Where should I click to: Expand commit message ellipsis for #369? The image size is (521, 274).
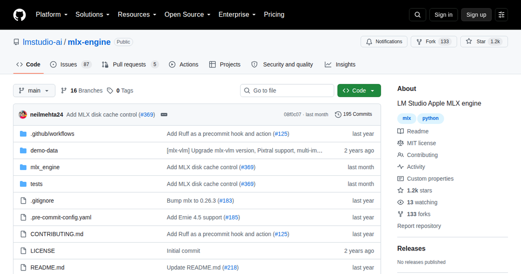(x=164, y=114)
